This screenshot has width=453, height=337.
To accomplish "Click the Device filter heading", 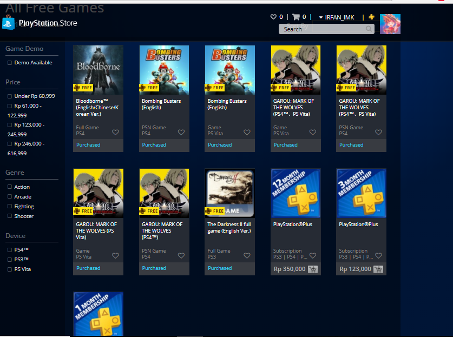I will [16, 236].
